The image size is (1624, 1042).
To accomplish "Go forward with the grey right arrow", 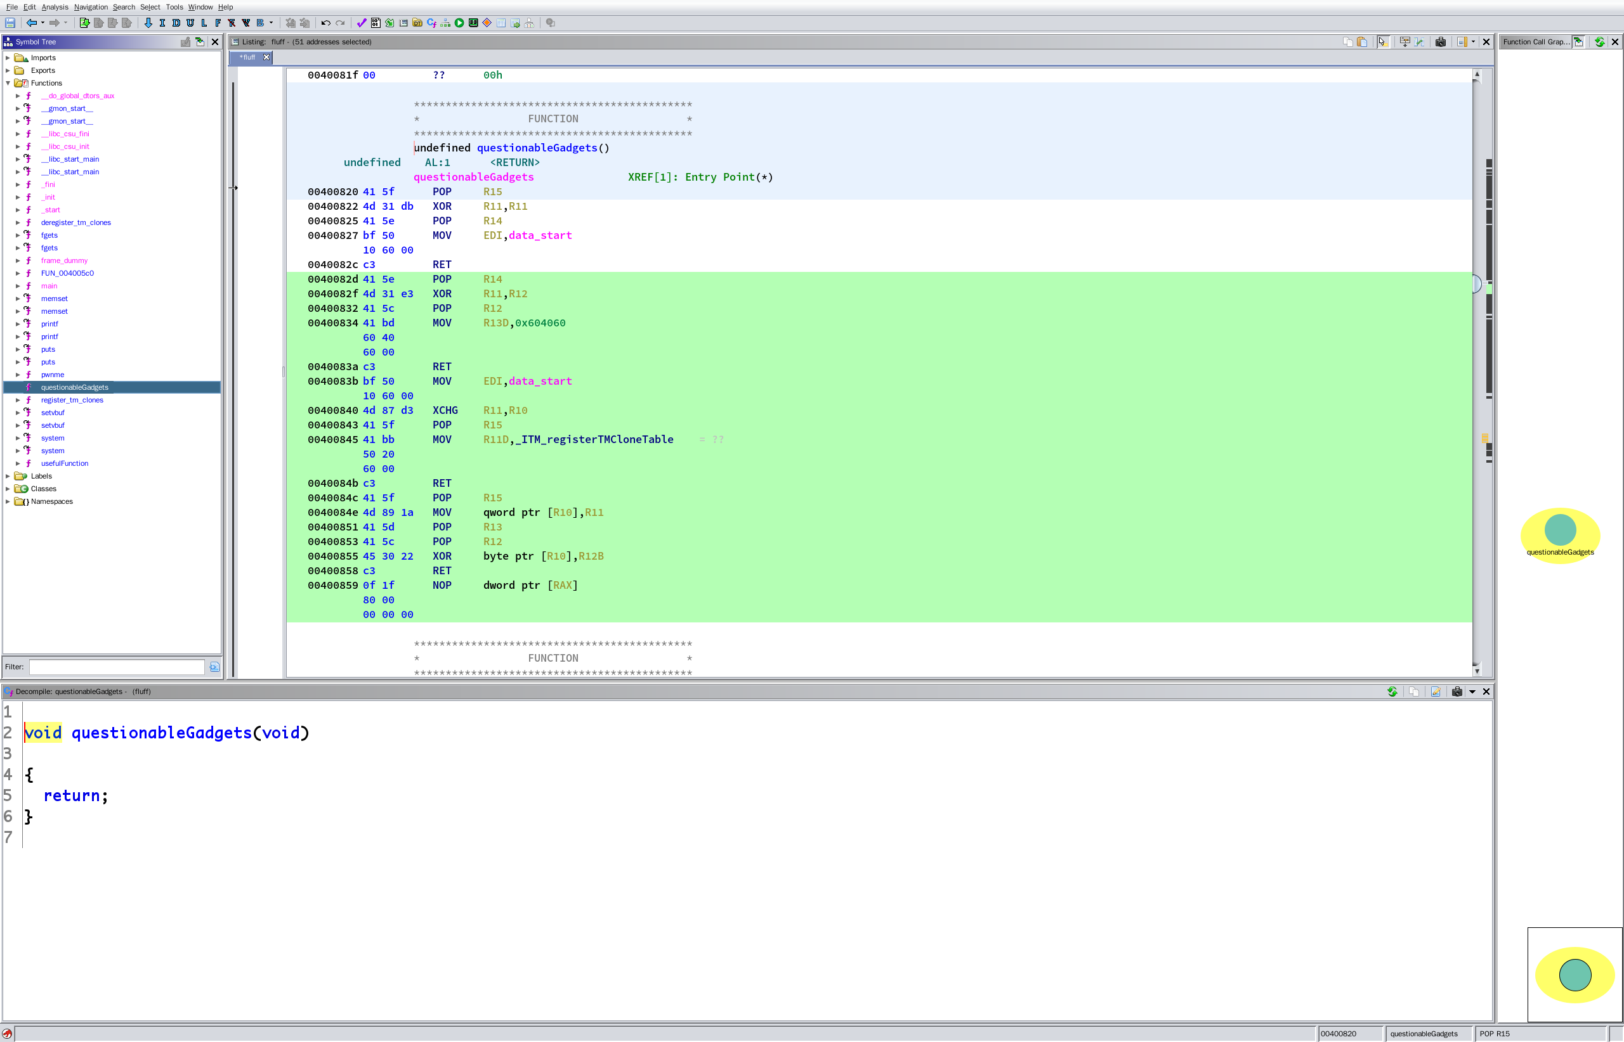I will point(54,23).
